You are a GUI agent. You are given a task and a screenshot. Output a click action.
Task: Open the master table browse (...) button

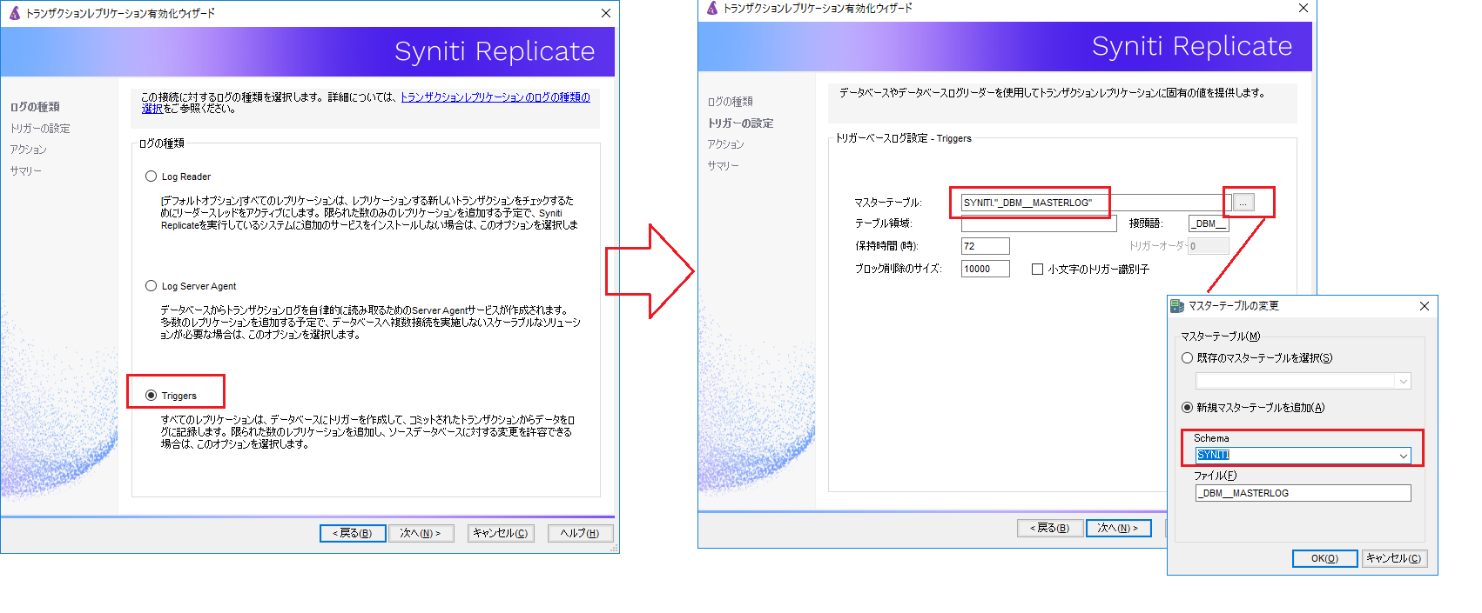[x=1243, y=203]
